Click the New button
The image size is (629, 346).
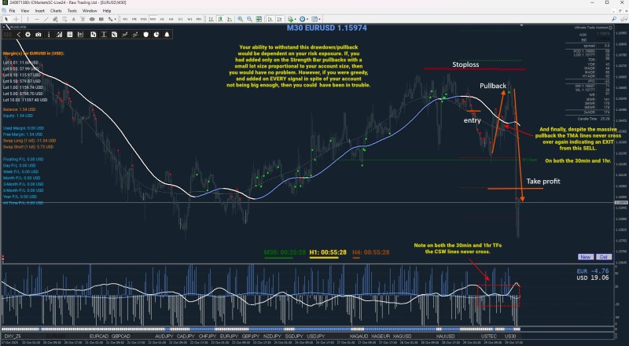585,257
